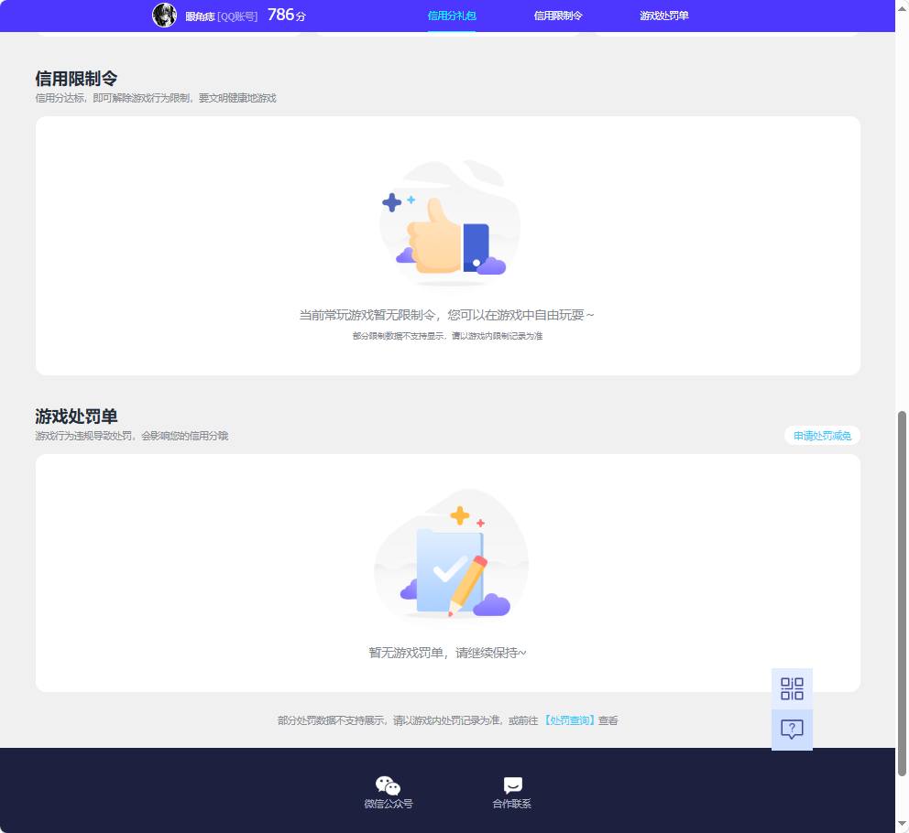Click the 信用限制令 section heading
909x833 pixels.
76,78
